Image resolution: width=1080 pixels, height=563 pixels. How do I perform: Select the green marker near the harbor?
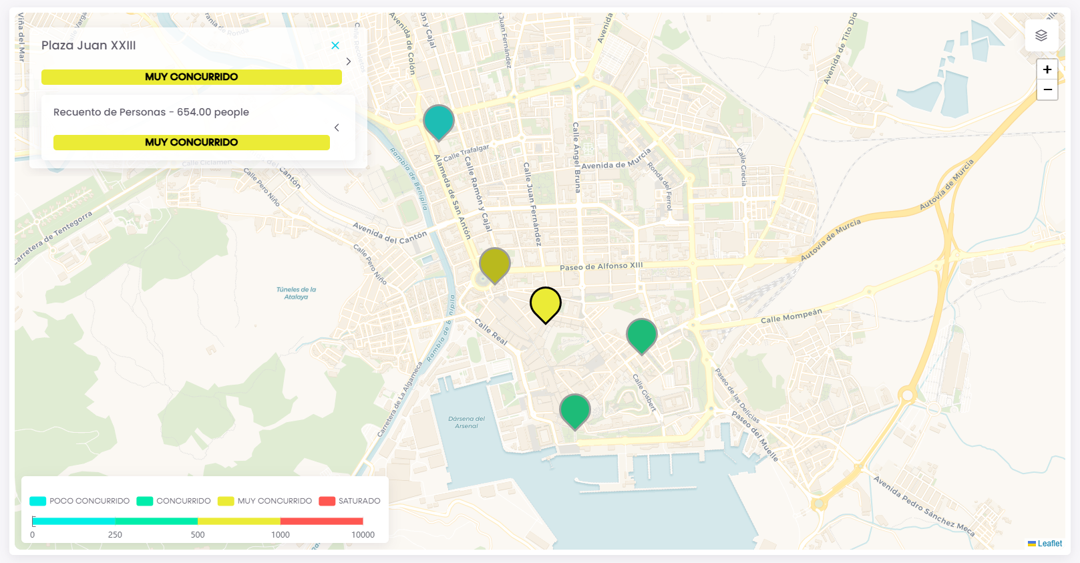[x=575, y=411]
